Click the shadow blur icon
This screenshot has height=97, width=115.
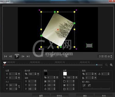(45, 81)
